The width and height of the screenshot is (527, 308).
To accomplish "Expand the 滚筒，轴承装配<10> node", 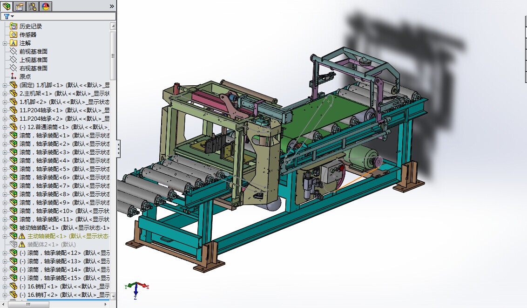I will pyautogui.click(x=5, y=211).
